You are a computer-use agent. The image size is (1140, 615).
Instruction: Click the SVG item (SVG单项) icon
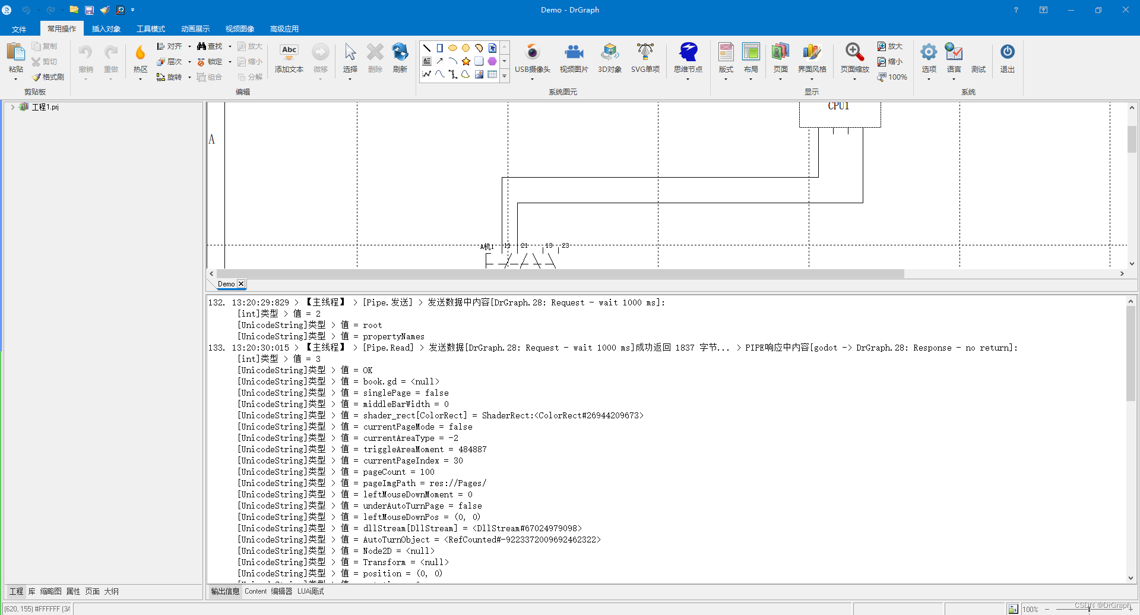pos(645,52)
